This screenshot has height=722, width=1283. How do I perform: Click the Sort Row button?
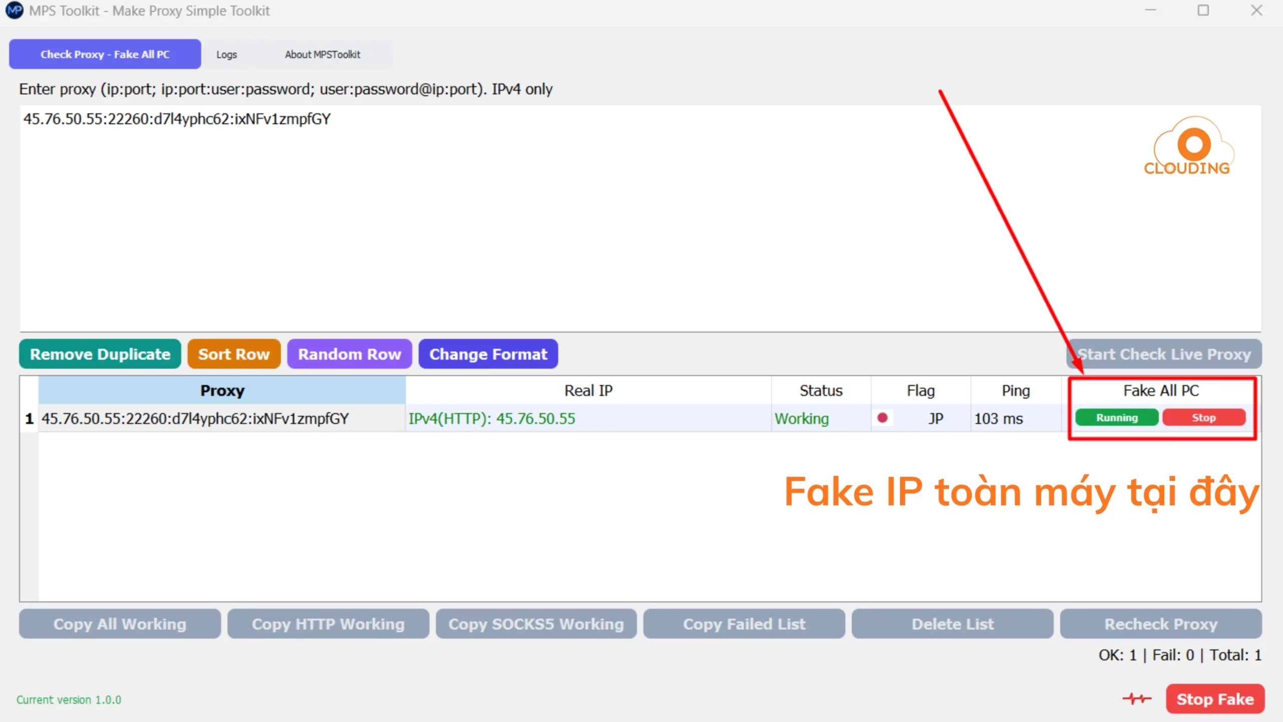pyautogui.click(x=234, y=354)
